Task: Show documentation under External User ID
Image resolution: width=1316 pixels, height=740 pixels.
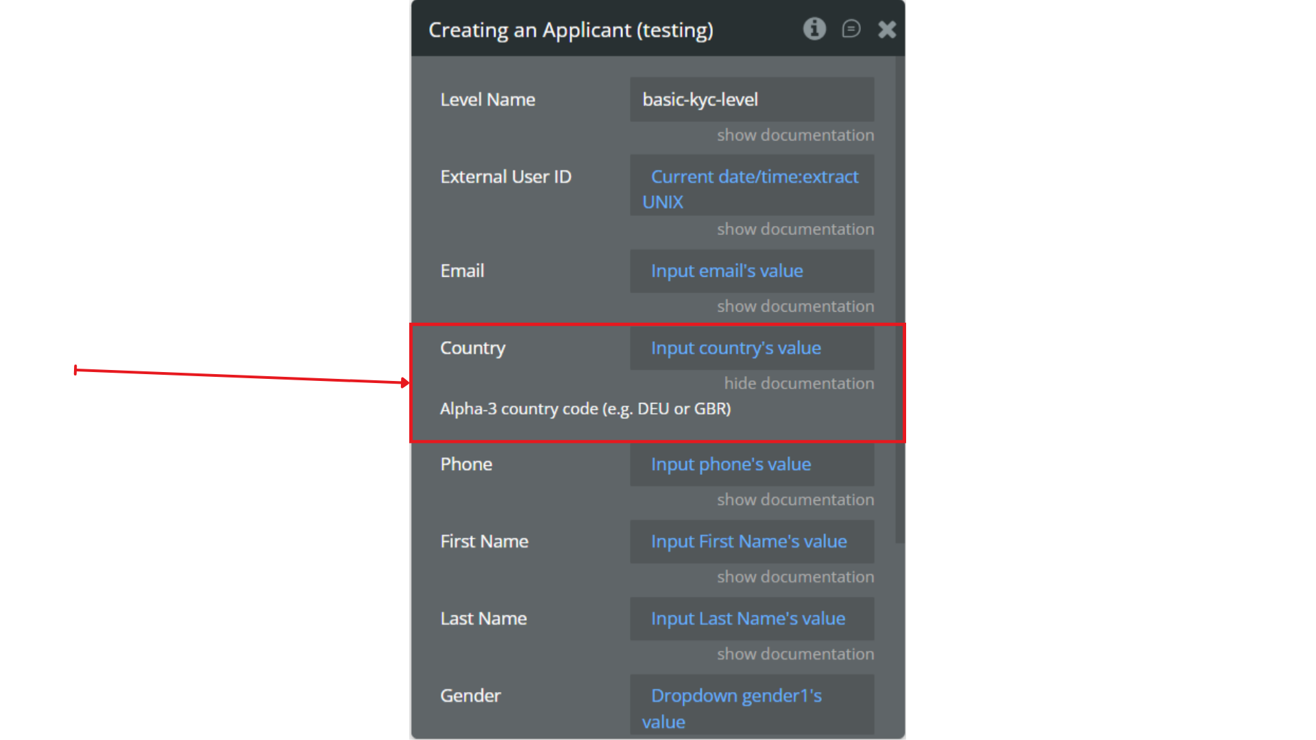Action: pyautogui.click(x=795, y=230)
